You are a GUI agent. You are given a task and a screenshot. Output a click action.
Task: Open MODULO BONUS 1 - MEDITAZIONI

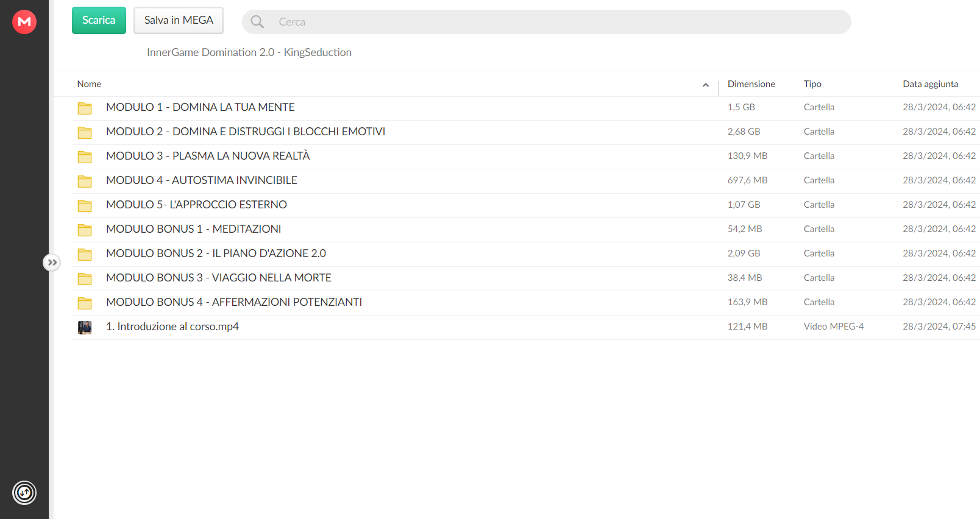tap(194, 229)
